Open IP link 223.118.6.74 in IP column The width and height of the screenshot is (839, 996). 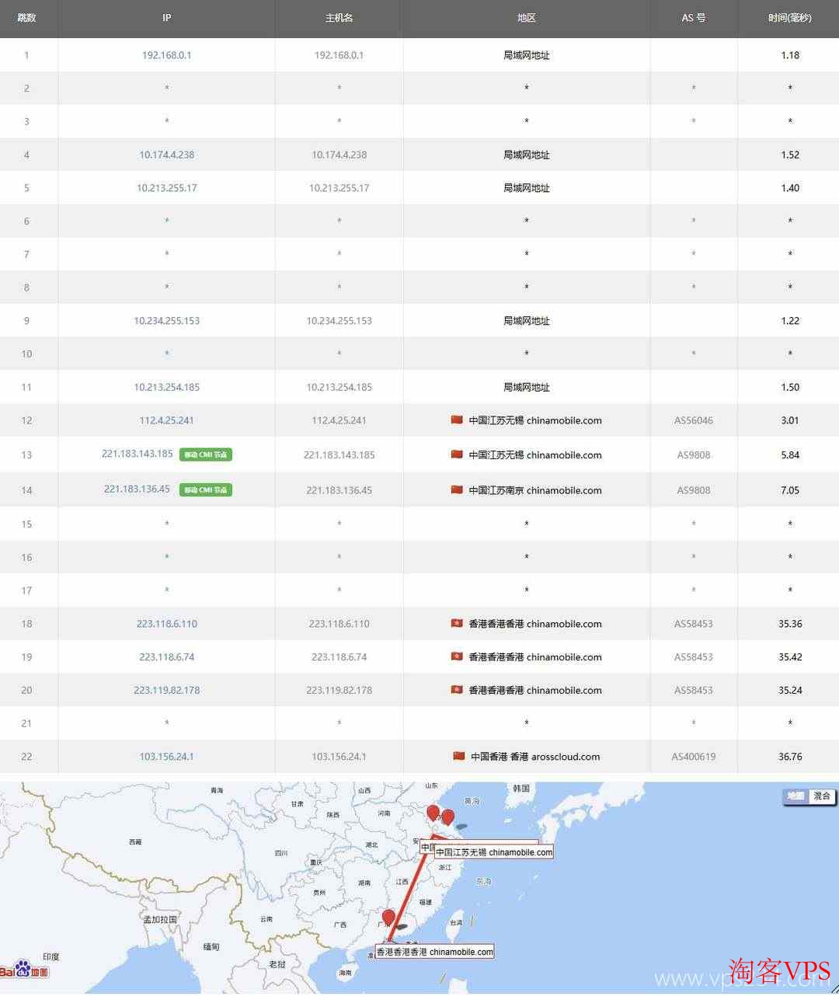pyautogui.click(x=166, y=657)
